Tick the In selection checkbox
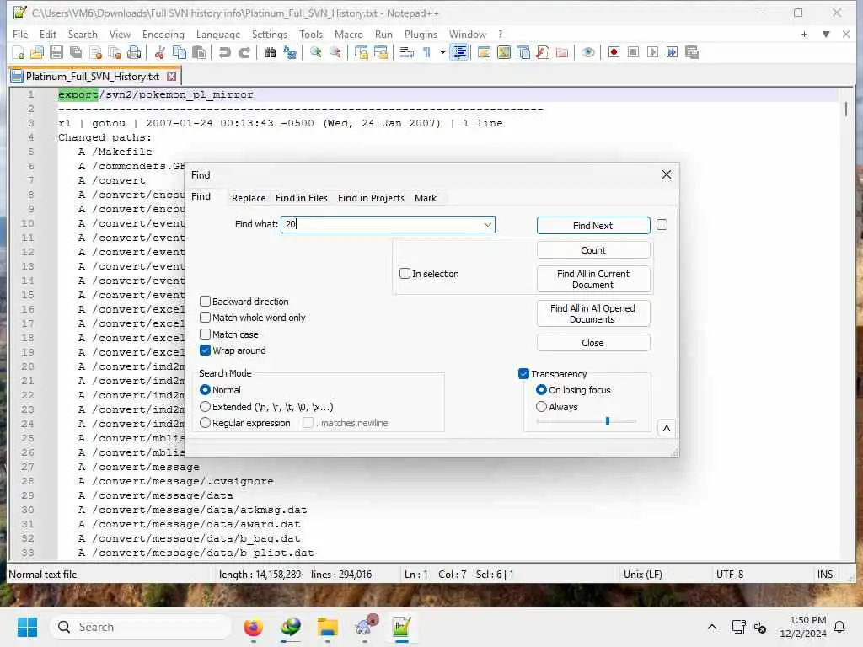The image size is (863, 647). tap(405, 274)
